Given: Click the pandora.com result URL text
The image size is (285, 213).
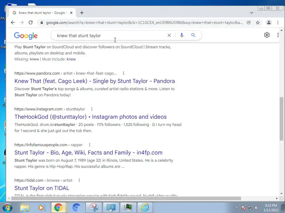Looking at the screenshot, I should 66,73.
